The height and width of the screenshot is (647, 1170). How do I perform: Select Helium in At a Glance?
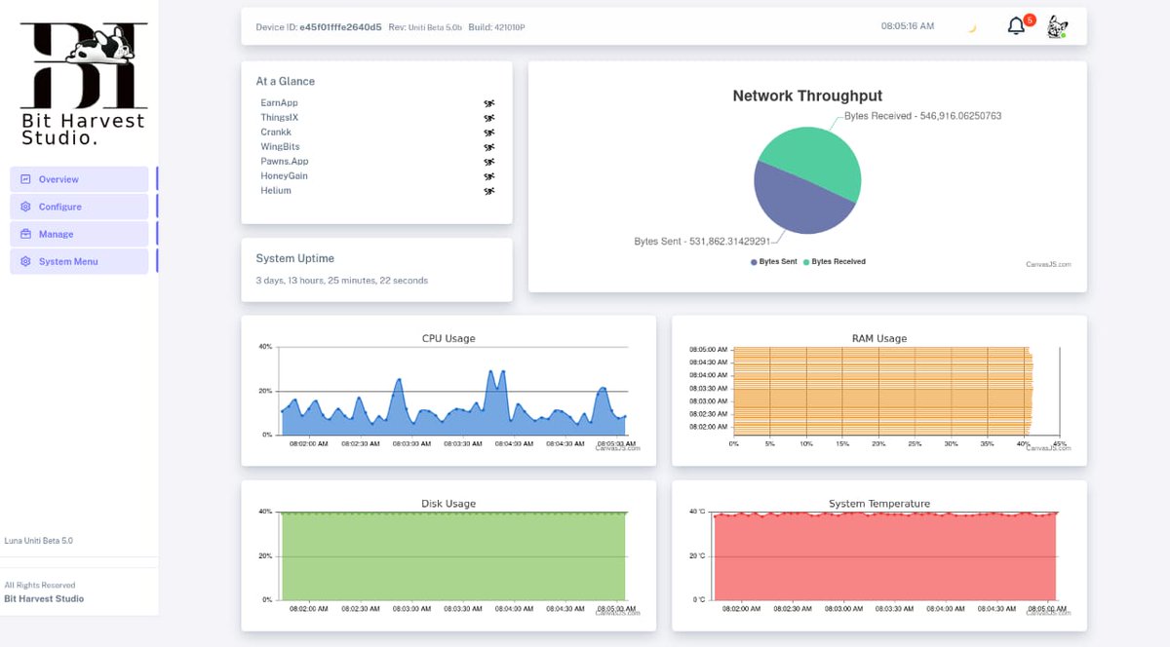pos(276,190)
